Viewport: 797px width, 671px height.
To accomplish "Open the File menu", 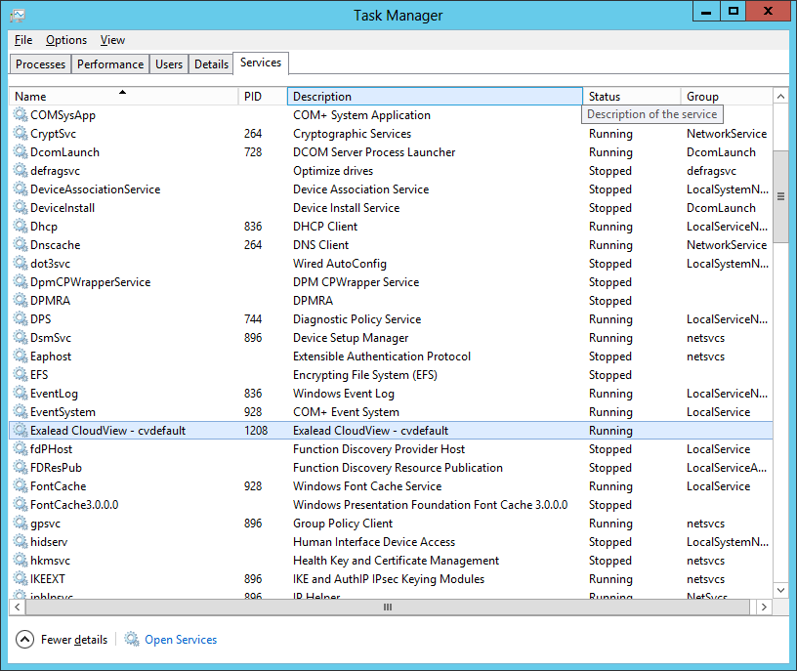I will pyautogui.click(x=23, y=40).
